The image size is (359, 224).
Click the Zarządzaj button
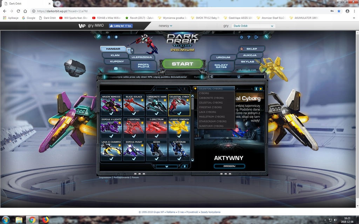point(229,166)
